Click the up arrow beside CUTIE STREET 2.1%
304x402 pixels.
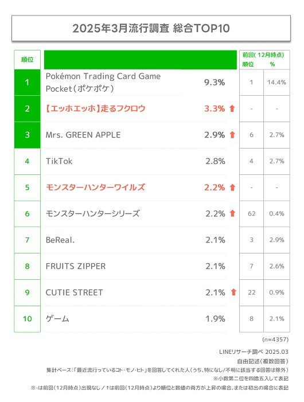233,292
